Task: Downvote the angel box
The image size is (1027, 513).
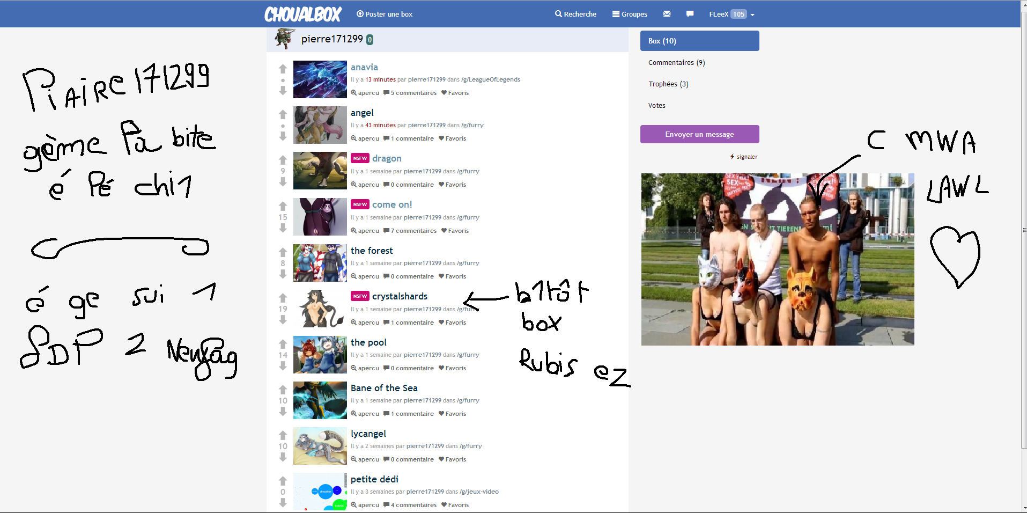Action: point(283,137)
